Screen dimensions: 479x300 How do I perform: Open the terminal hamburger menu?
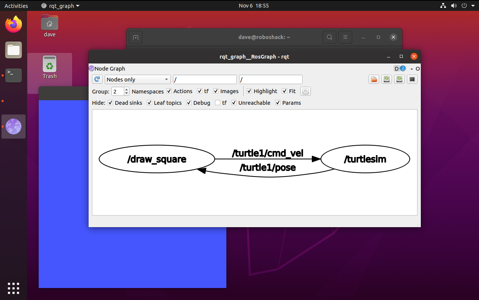[x=345, y=37]
